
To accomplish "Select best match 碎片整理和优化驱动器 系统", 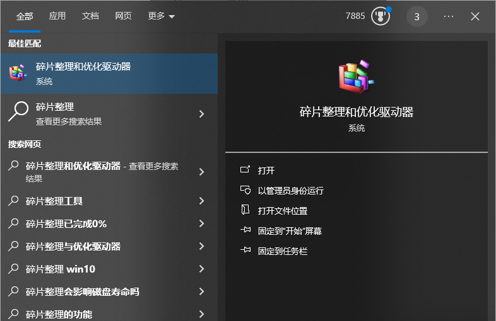I will pyautogui.click(x=109, y=74).
